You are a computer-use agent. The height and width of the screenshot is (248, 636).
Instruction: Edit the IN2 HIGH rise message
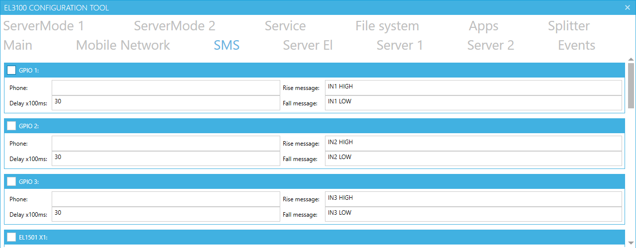pyautogui.click(x=474, y=143)
